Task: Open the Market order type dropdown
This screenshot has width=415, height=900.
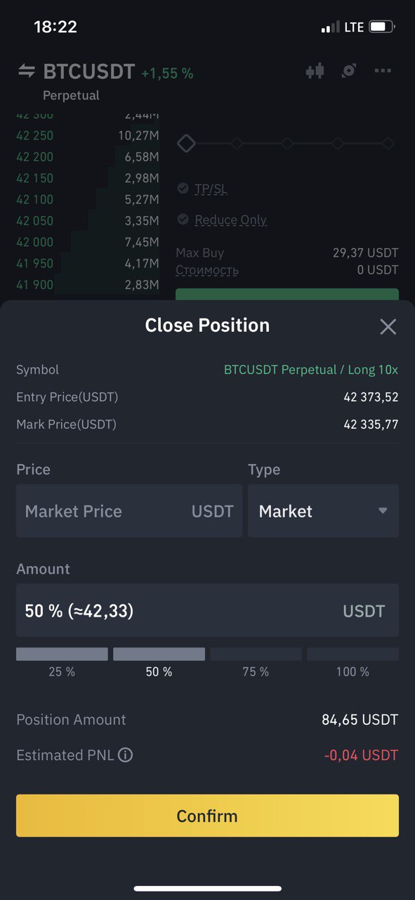Action: [323, 511]
